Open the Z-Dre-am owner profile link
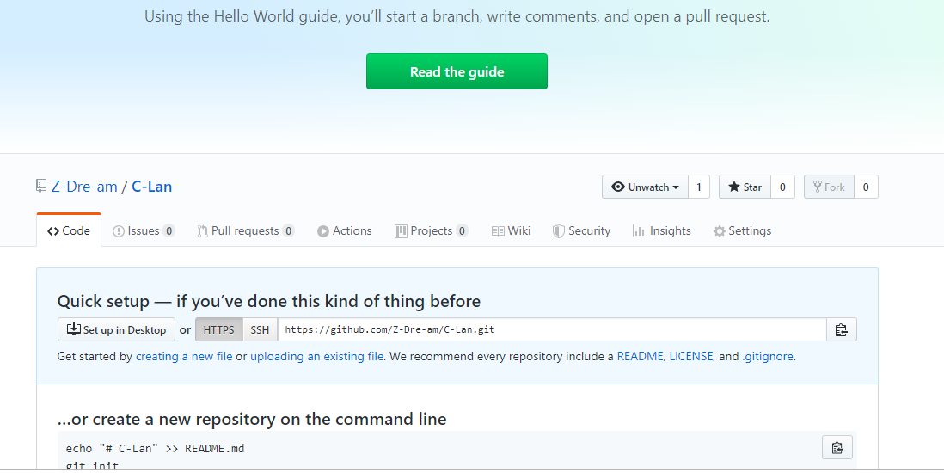This screenshot has height=473, width=944. 84,187
